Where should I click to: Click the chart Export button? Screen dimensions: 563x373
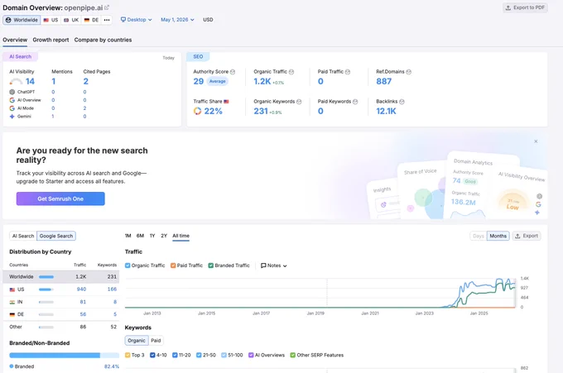point(527,236)
